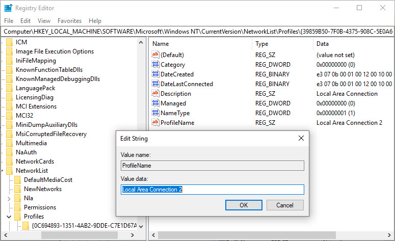Click the ICM folder icon

(10, 42)
